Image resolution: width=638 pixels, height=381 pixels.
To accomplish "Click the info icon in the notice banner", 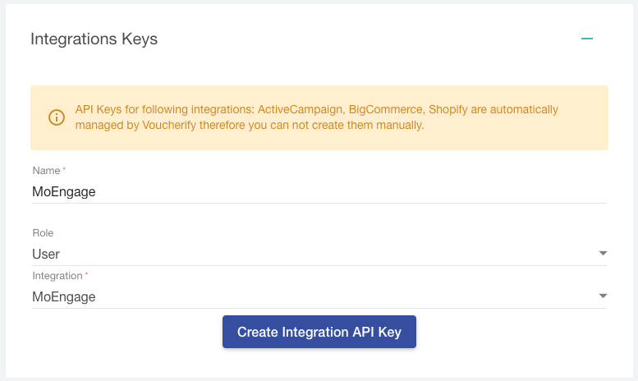I will tap(57, 117).
